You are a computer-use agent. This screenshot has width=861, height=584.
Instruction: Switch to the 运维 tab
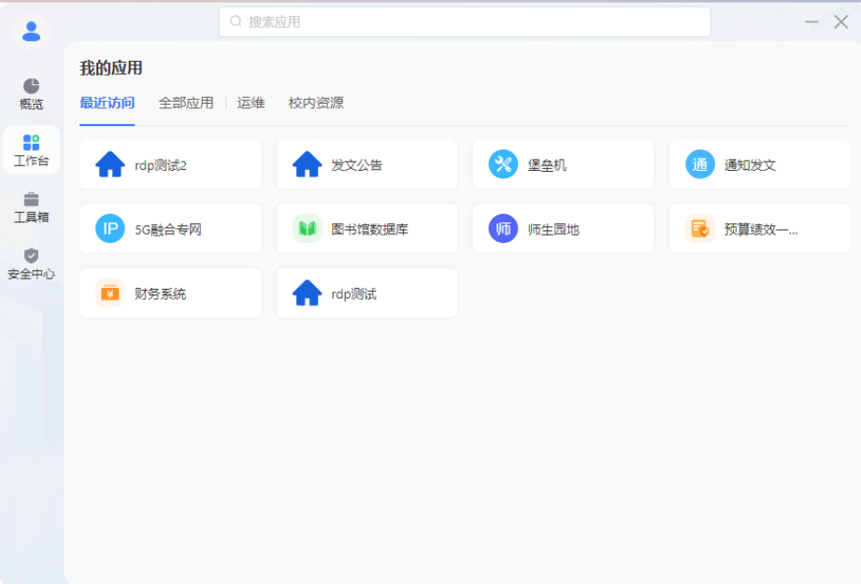(251, 103)
